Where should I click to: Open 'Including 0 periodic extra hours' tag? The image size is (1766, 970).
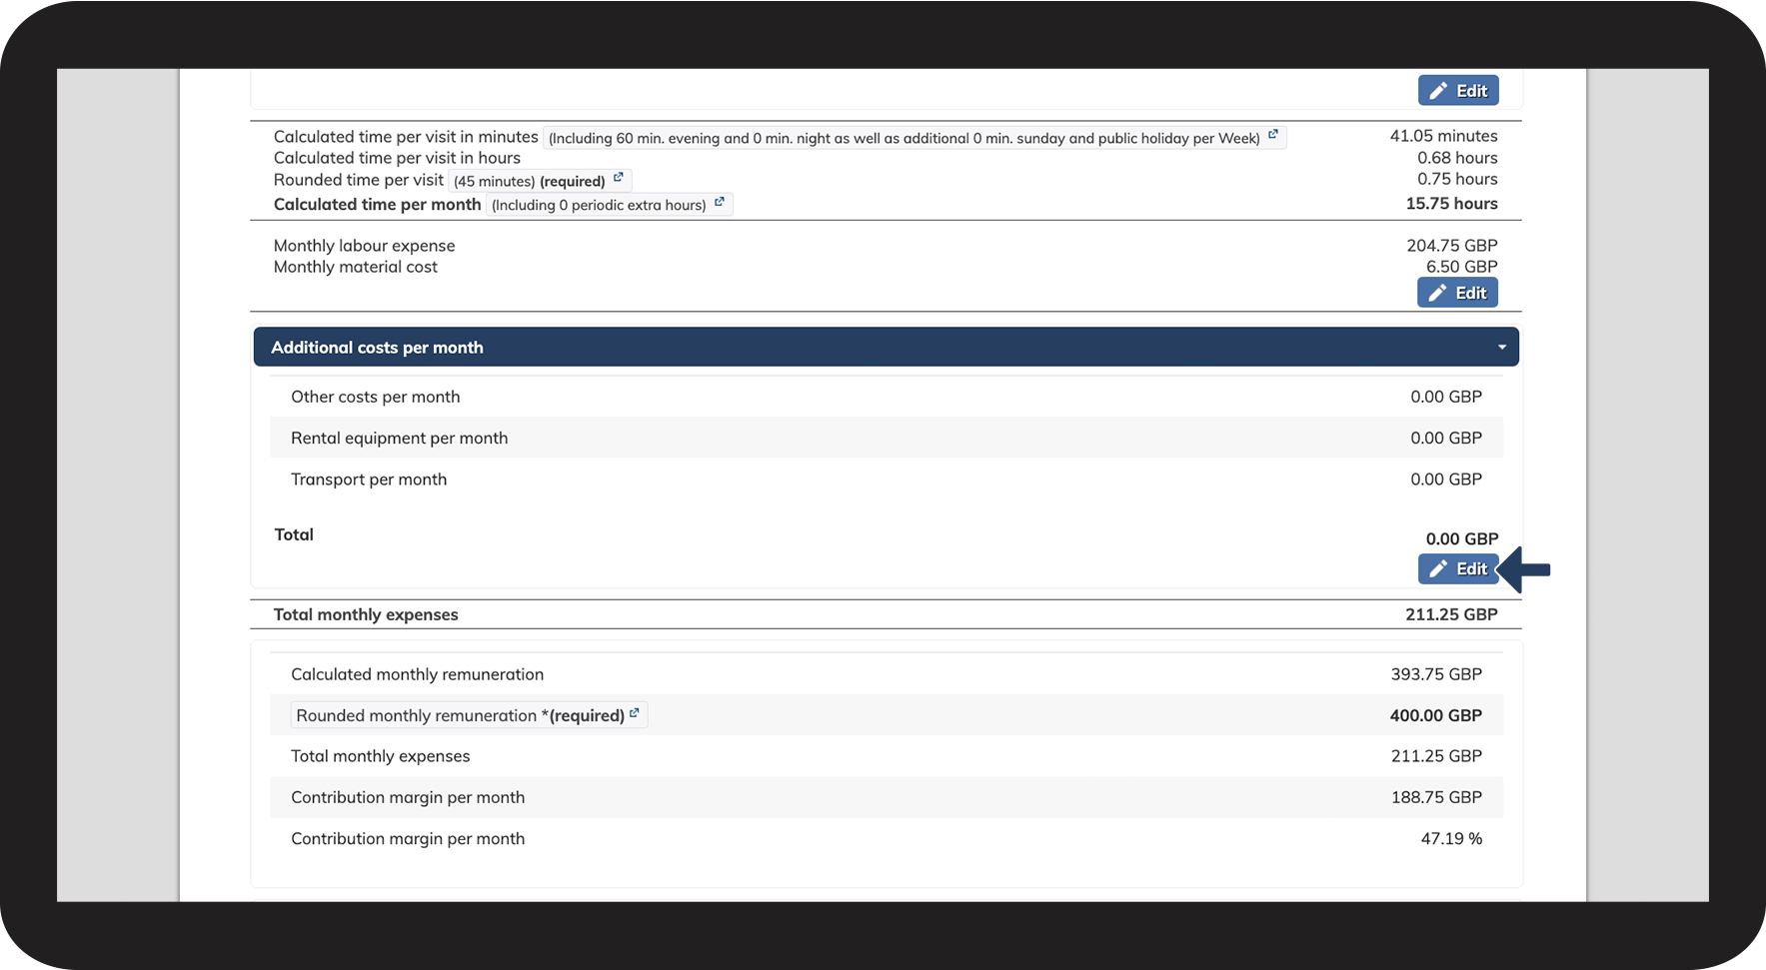point(599,205)
